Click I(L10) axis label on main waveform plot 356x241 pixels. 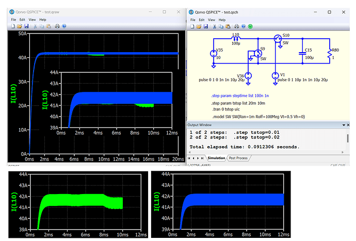tap(13, 93)
